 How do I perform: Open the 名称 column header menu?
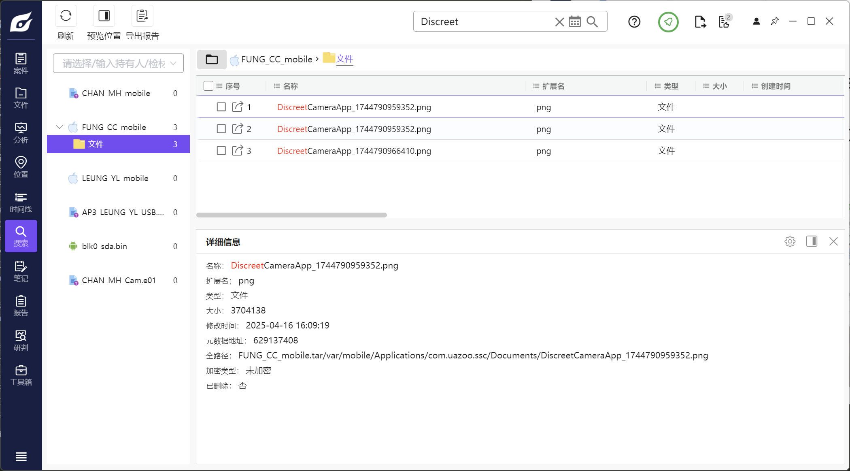[x=277, y=86]
